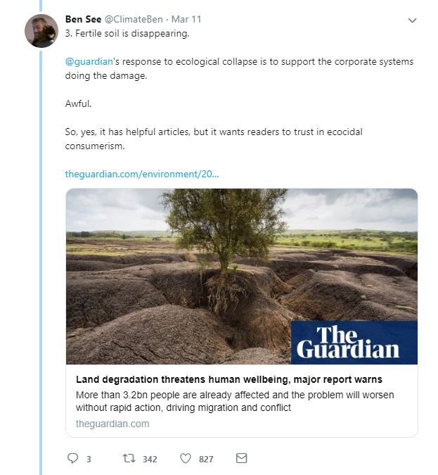Like the tweet with the heart icon

click(x=186, y=459)
